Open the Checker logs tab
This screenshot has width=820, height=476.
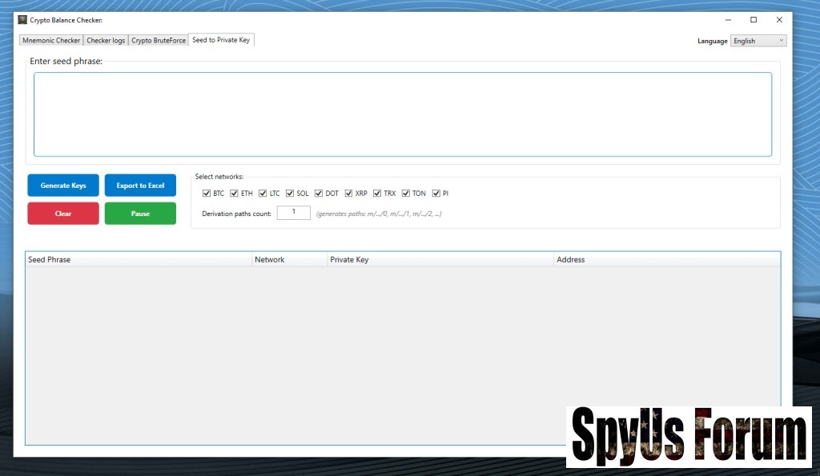click(106, 40)
